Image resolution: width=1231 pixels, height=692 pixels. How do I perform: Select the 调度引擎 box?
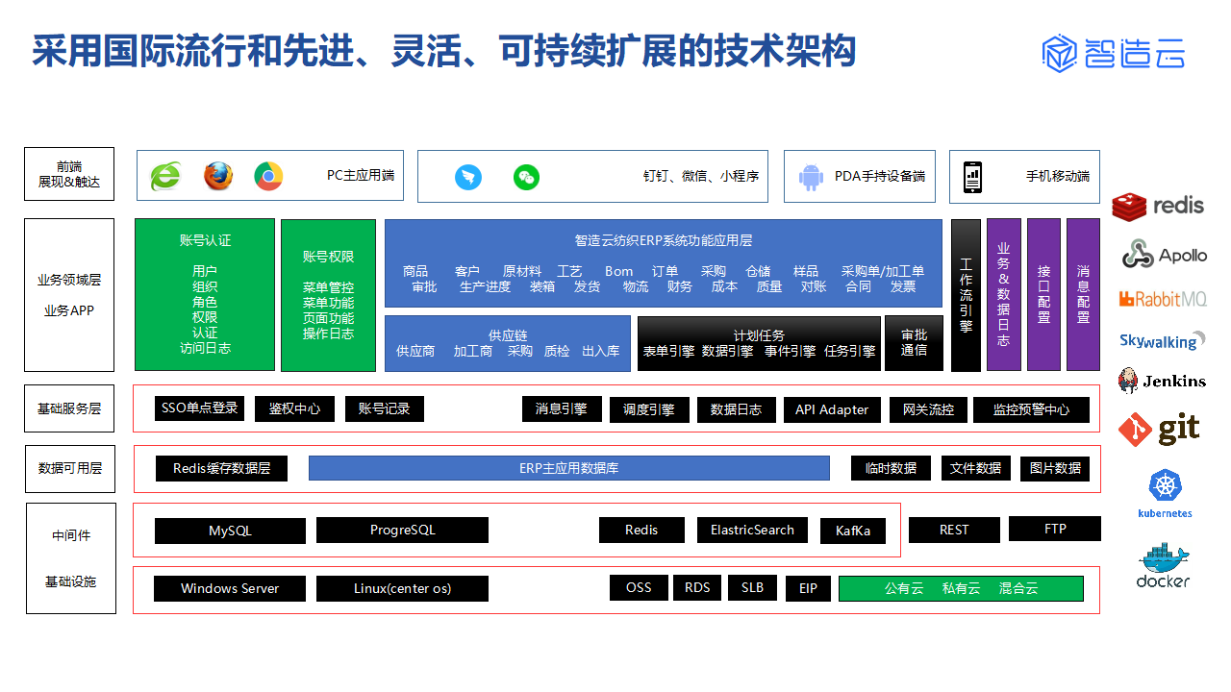coord(649,409)
